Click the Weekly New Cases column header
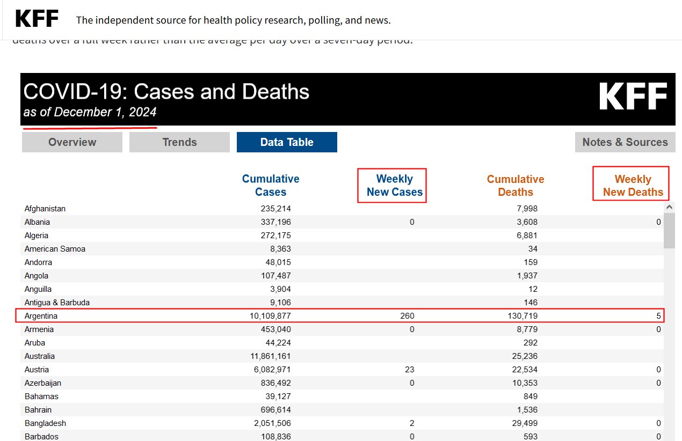This screenshot has width=682, height=441. 394,186
